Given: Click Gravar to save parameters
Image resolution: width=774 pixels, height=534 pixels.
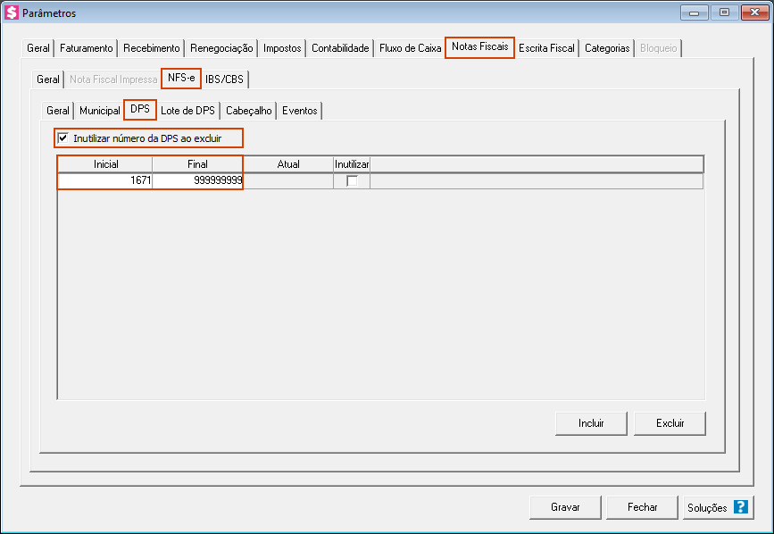Looking at the screenshot, I should pyautogui.click(x=564, y=507).
